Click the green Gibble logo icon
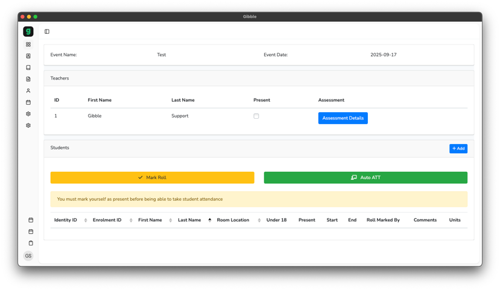Viewport: 500px width, 290px height. (28, 31)
